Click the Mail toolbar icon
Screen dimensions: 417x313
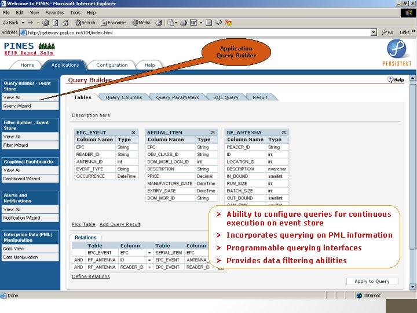[170, 23]
